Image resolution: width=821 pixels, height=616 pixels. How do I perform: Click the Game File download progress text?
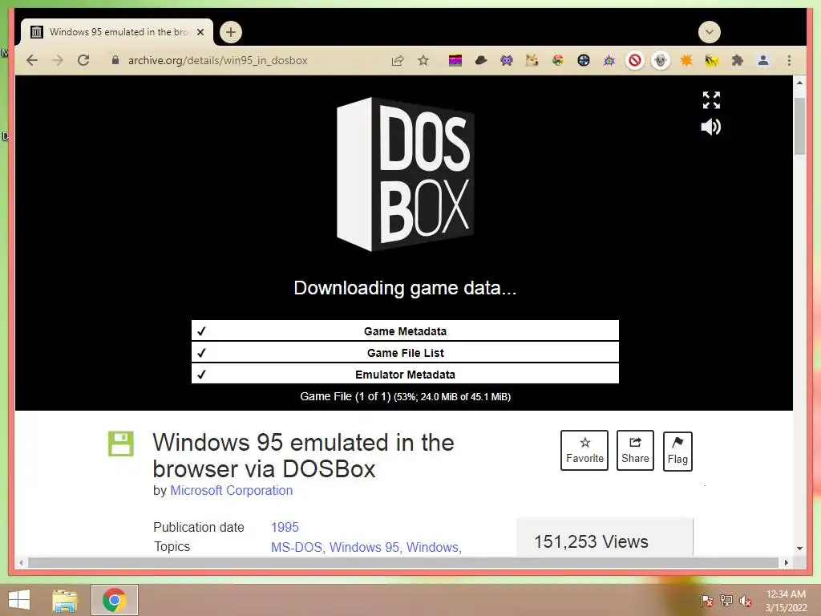coord(405,396)
